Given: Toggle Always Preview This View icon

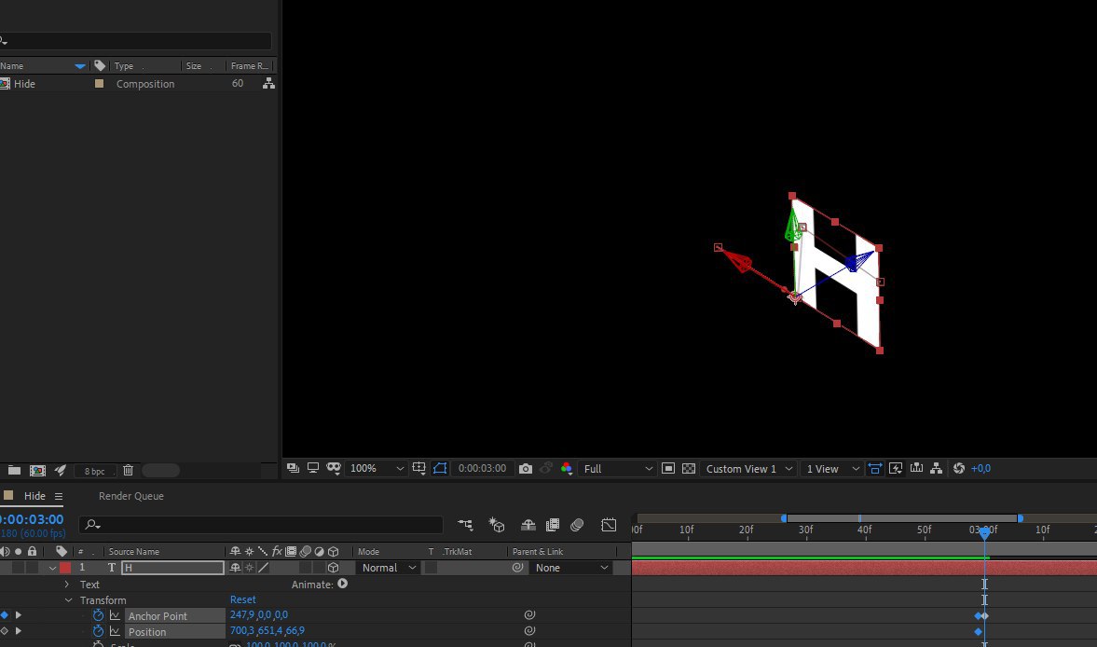Looking at the screenshot, I should [294, 468].
